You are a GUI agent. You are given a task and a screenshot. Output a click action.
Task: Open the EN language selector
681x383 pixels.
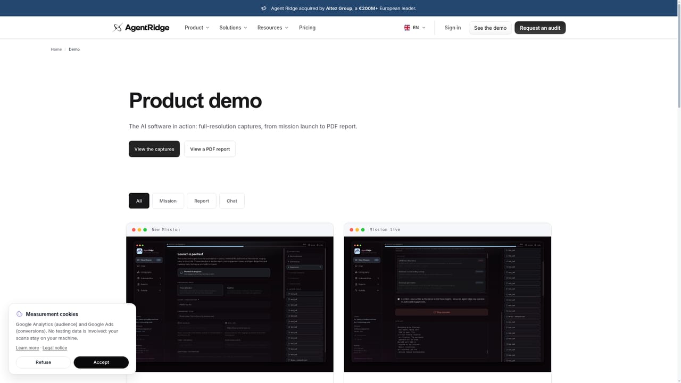pos(415,28)
